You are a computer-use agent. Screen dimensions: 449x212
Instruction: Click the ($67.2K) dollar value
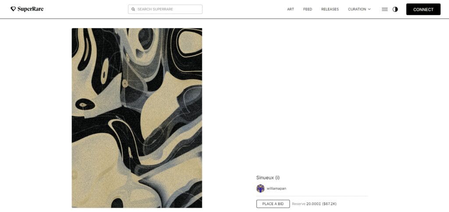click(329, 204)
